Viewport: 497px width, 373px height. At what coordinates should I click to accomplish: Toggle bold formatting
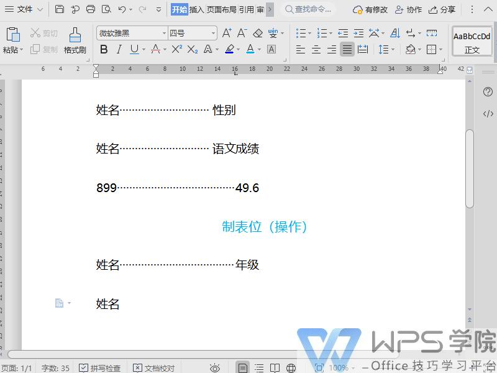(104, 50)
